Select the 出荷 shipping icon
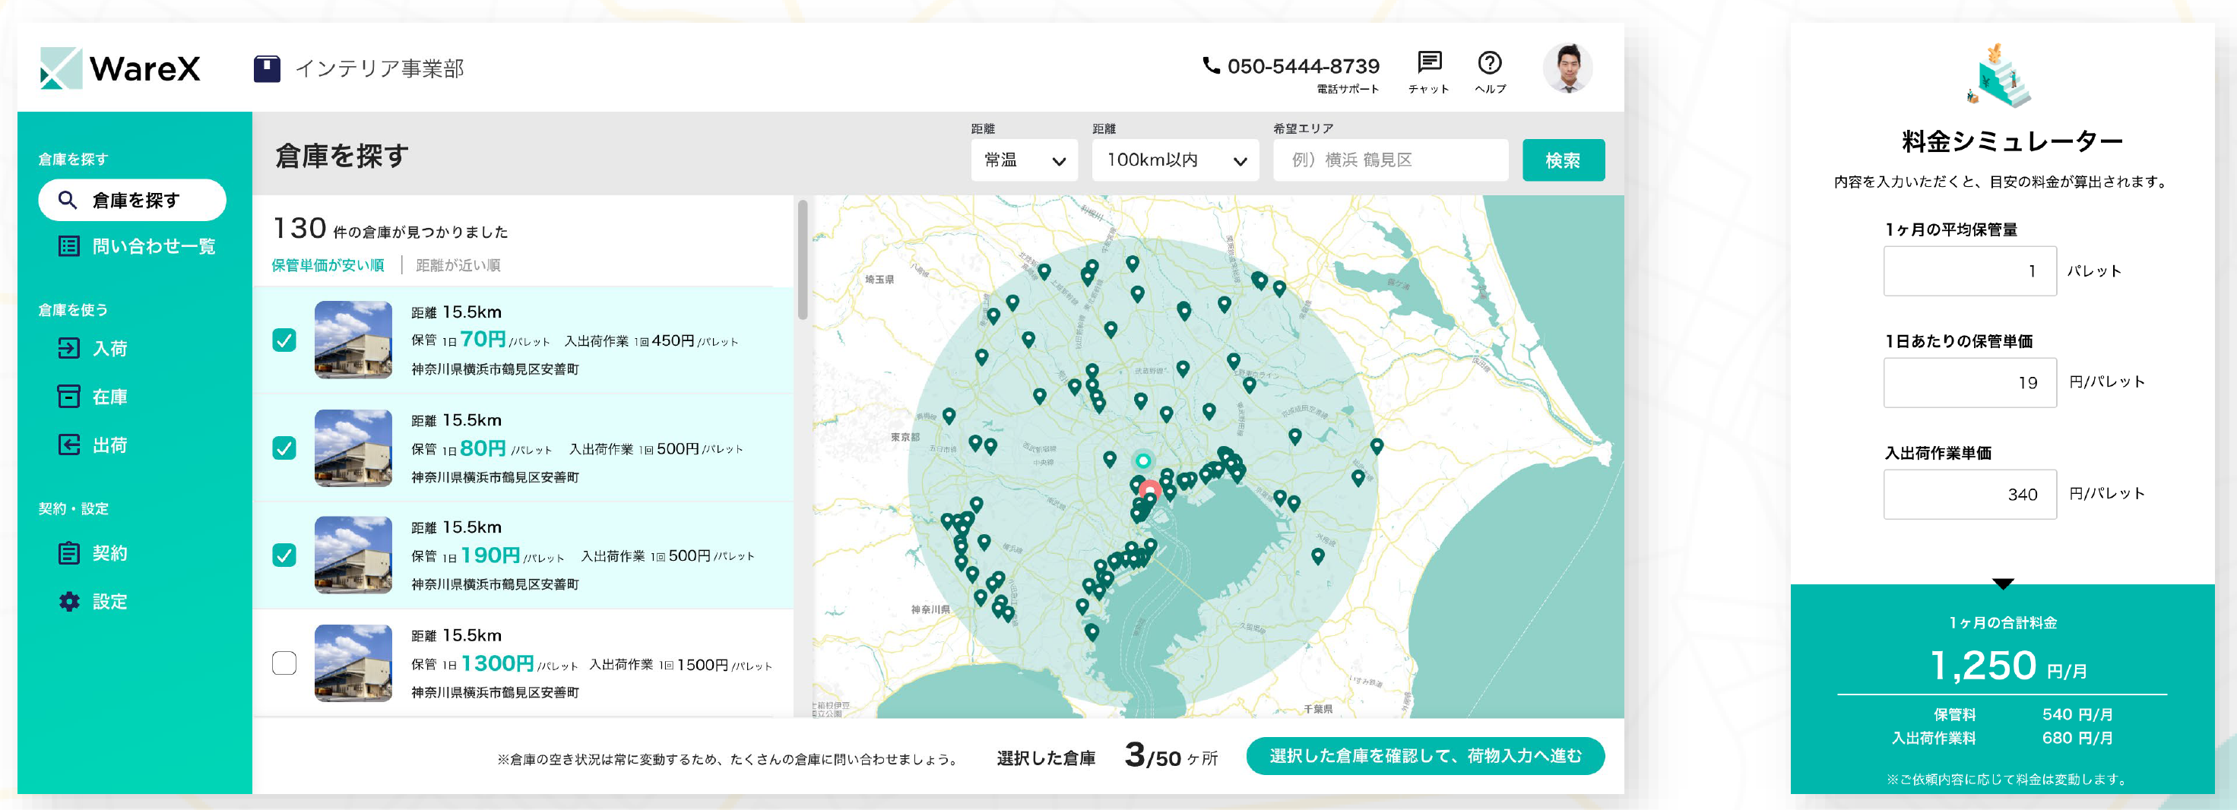 point(69,445)
